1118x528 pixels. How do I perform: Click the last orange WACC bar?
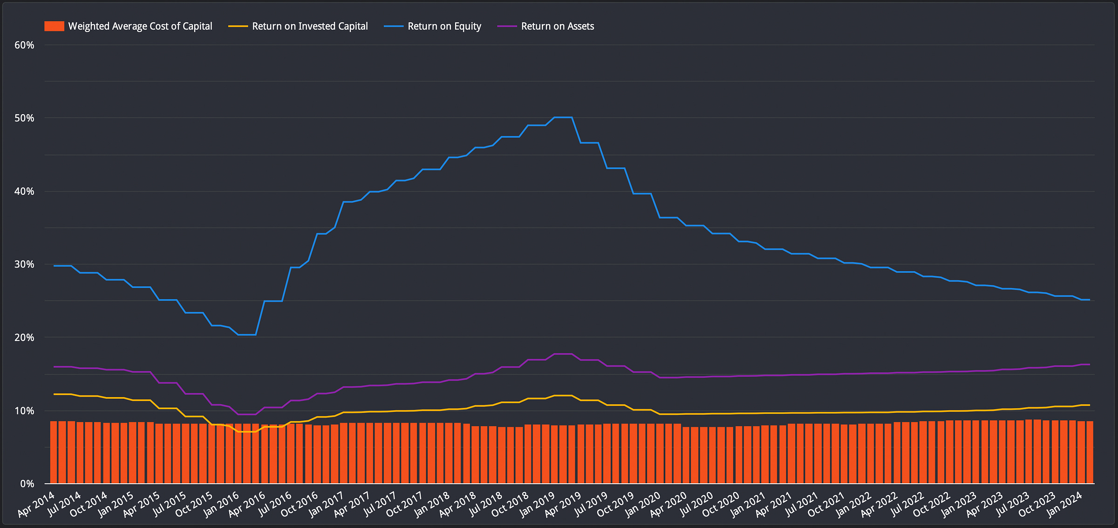1090,452
